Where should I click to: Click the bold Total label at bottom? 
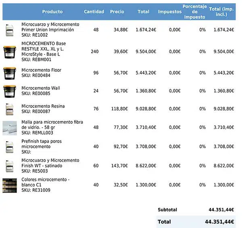[x=164, y=222]
